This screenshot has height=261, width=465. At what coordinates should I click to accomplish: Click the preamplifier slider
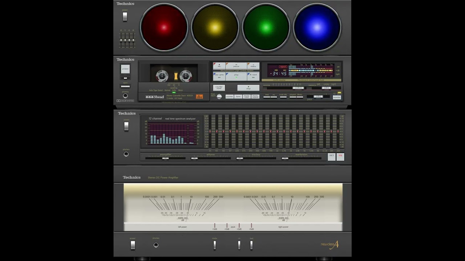[165, 158]
